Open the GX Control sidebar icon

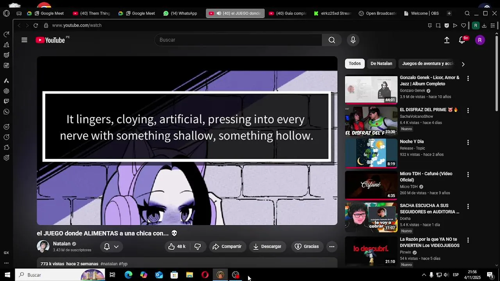pyautogui.click(x=6, y=34)
